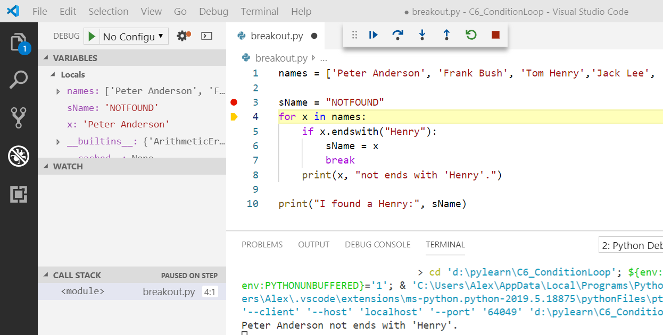This screenshot has width=663, height=335.
Task: Restart the debugging session
Action: click(x=471, y=35)
